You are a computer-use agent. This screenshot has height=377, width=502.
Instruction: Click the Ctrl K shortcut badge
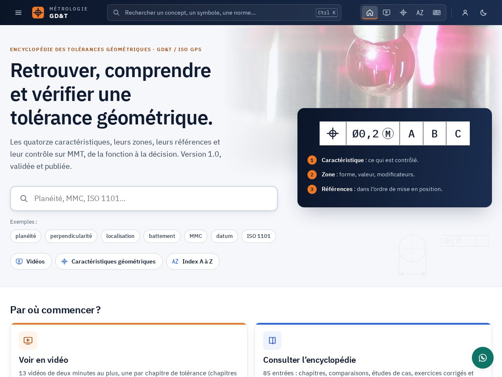[327, 13]
